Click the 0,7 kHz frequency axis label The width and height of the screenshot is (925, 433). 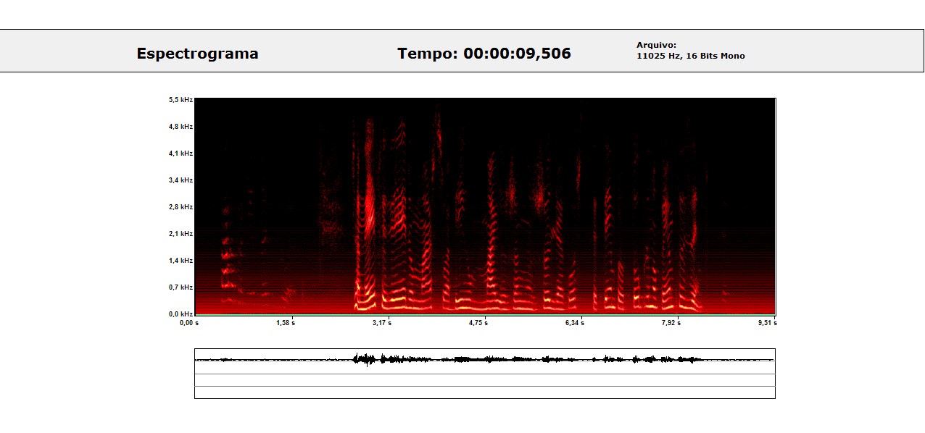click(181, 287)
